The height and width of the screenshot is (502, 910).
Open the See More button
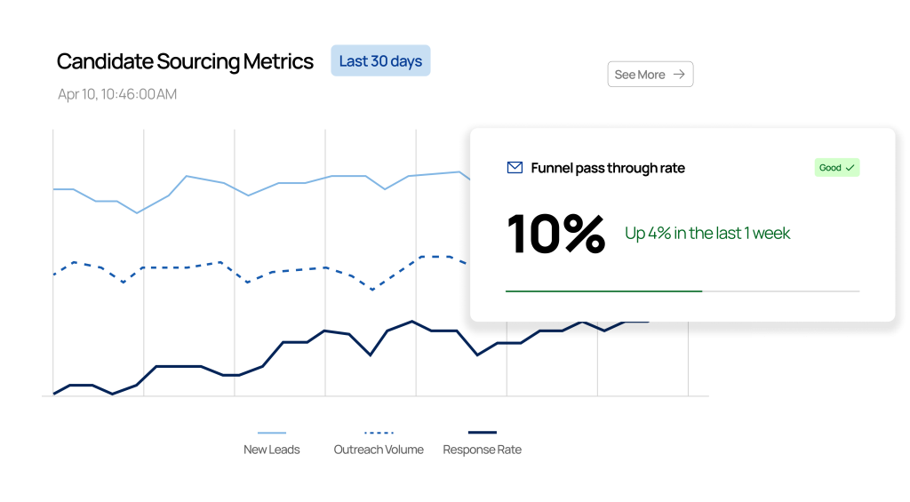click(x=650, y=75)
